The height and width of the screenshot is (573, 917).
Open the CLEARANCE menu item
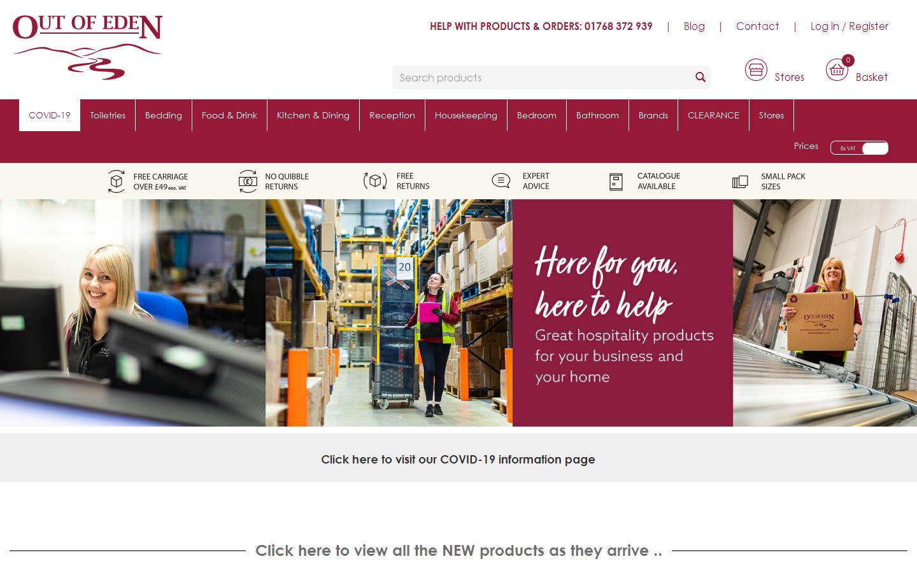[x=713, y=115]
